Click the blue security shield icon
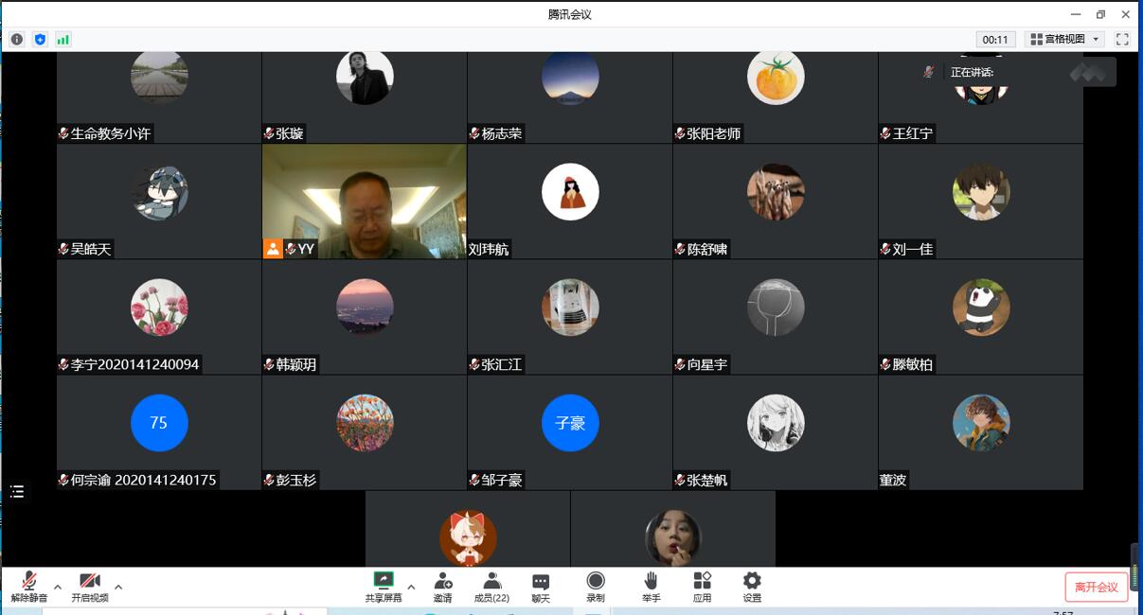 pyautogui.click(x=40, y=40)
